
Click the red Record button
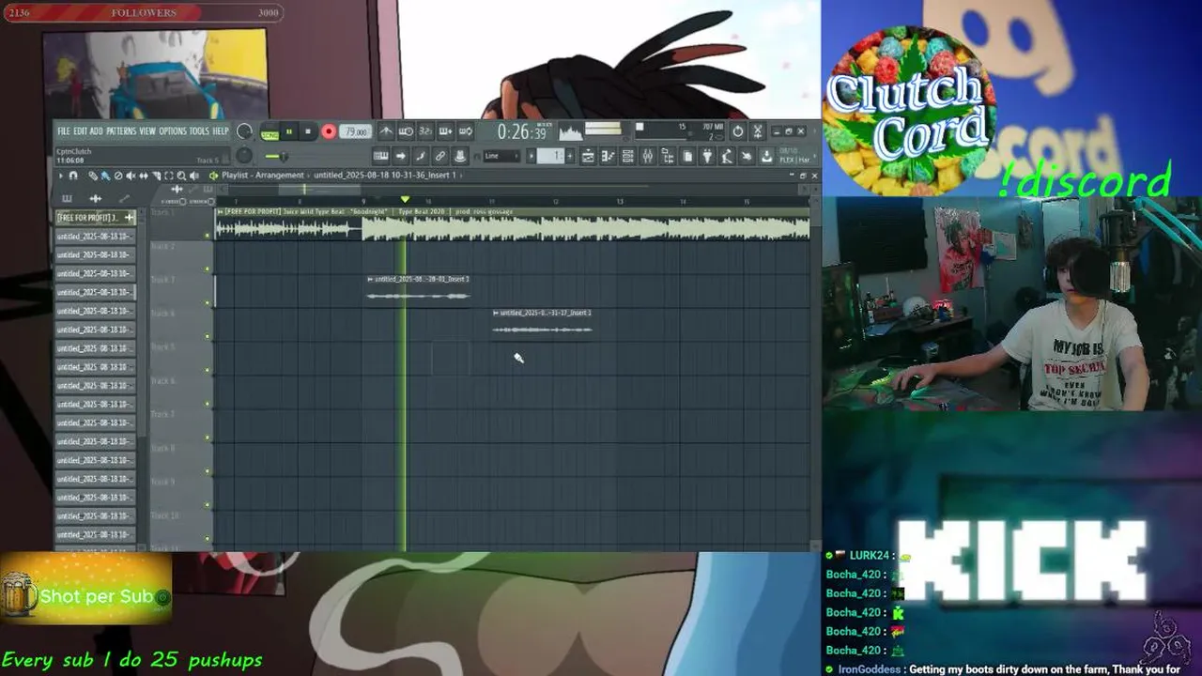pyautogui.click(x=329, y=131)
